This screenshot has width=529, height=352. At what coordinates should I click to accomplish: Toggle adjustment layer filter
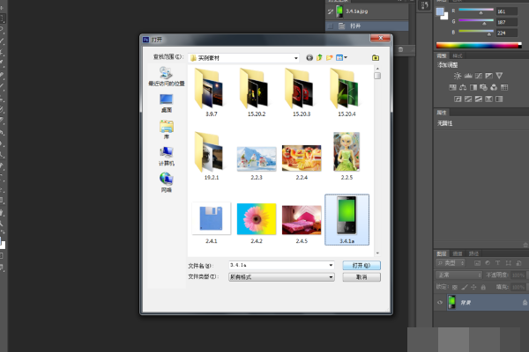pos(488,263)
